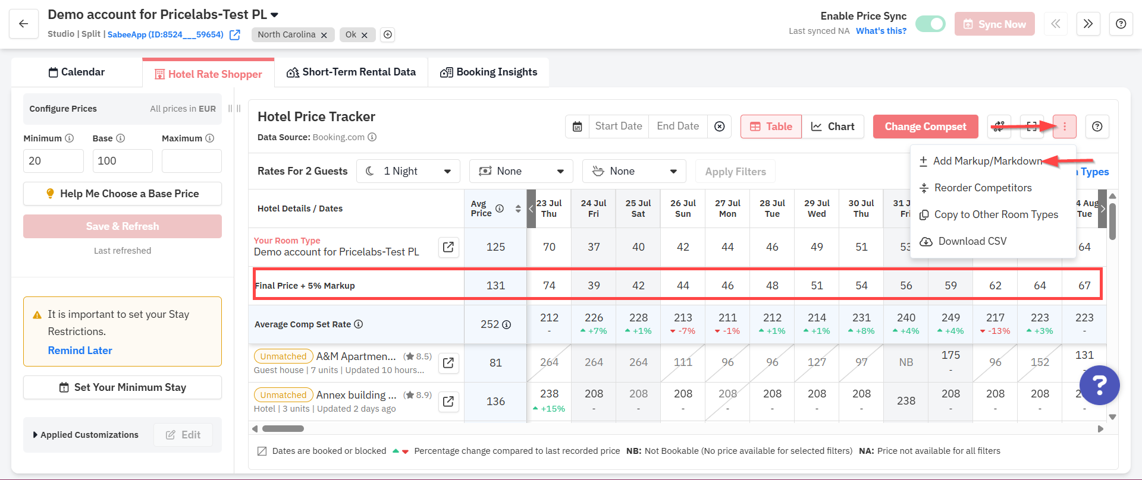Viewport: 1142px width, 480px height.
Task: Toggle the Enable Price Sync switch
Action: coord(930,24)
